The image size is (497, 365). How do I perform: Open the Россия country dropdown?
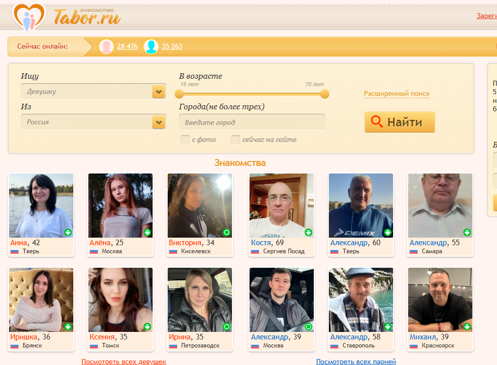click(x=94, y=122)
